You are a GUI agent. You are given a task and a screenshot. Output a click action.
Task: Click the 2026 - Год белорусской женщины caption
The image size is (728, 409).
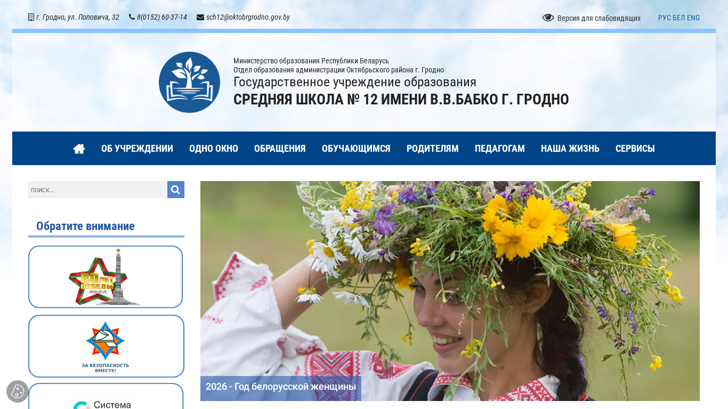pyautogui.click(x=281, y=387)
